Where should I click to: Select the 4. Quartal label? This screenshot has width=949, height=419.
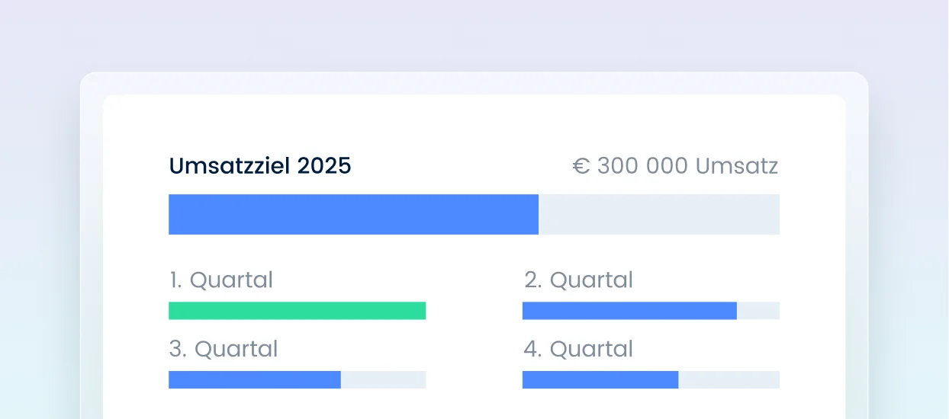578,350
